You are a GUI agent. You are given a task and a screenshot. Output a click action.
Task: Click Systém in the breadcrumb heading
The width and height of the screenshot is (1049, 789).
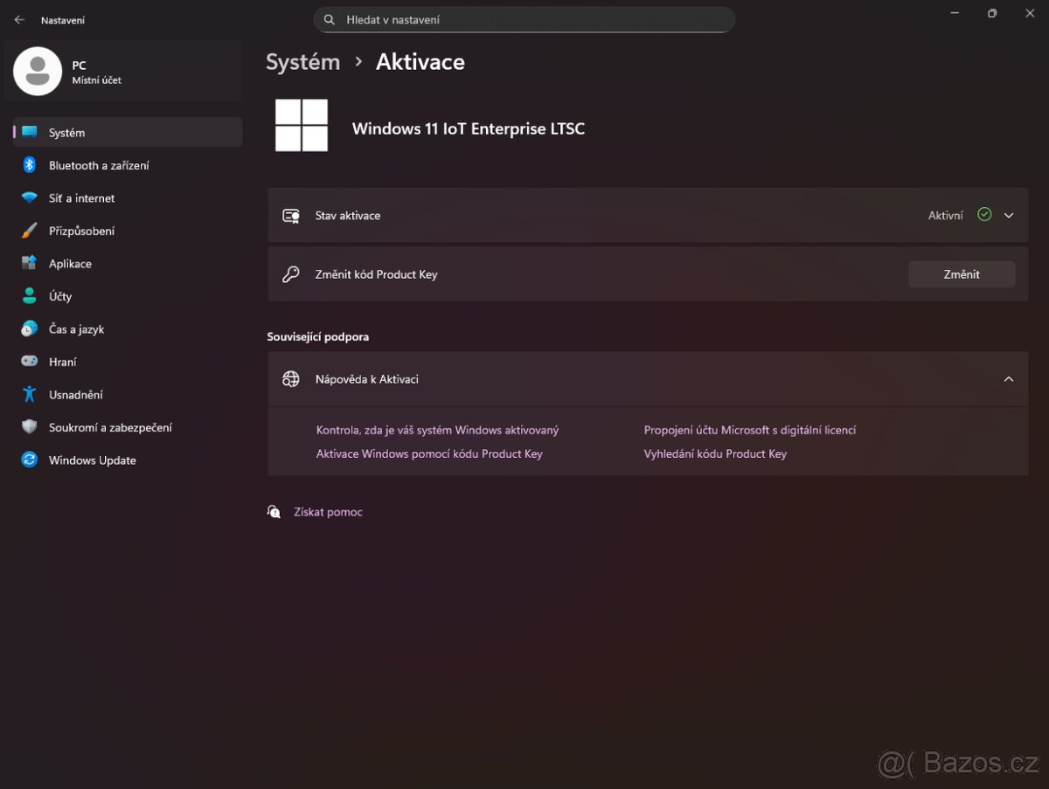point(302,62)
